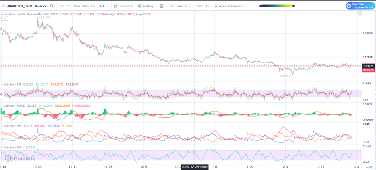Click the right handle of the color gradient slider
Viewport: 376px width, 170px height.
click(294, 6)
